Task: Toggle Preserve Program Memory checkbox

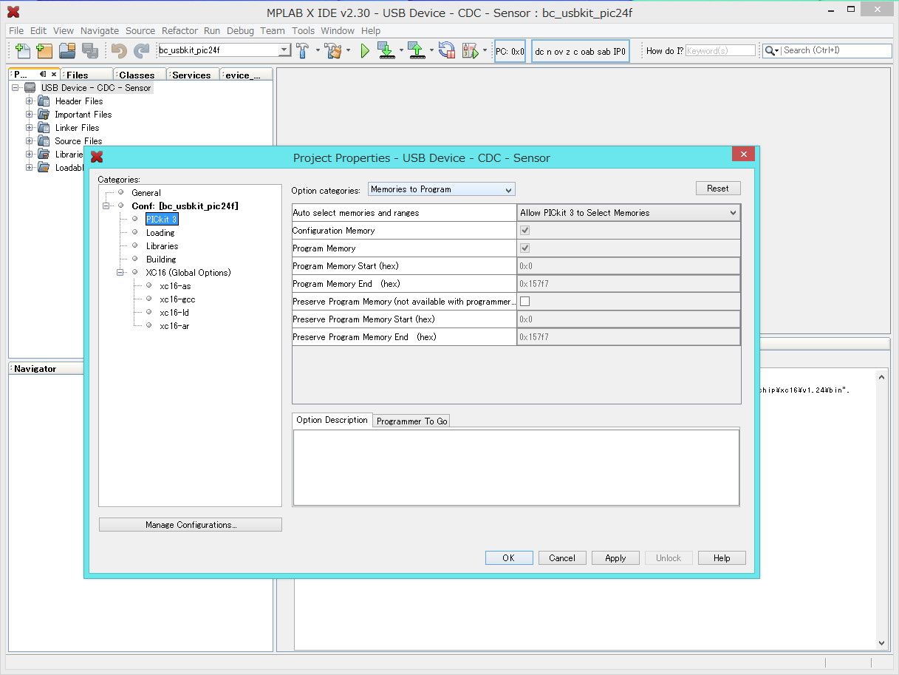Action: coord(525,302)
